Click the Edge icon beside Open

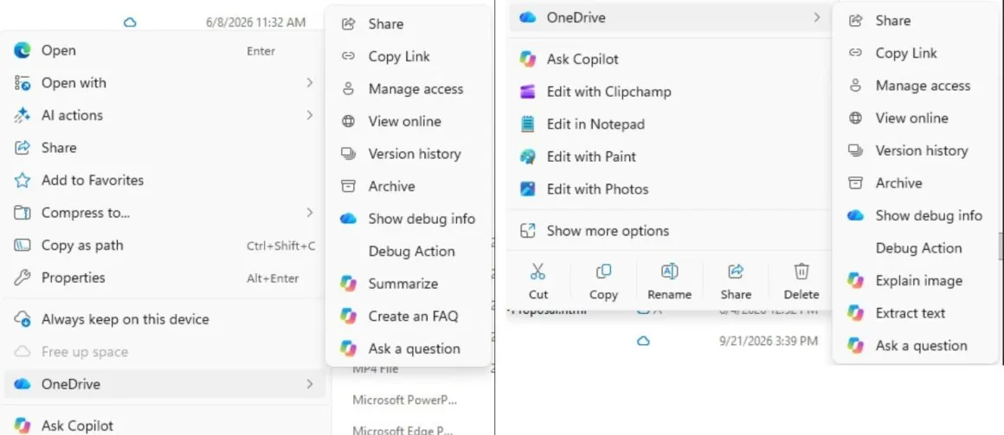tap(23, 50)
